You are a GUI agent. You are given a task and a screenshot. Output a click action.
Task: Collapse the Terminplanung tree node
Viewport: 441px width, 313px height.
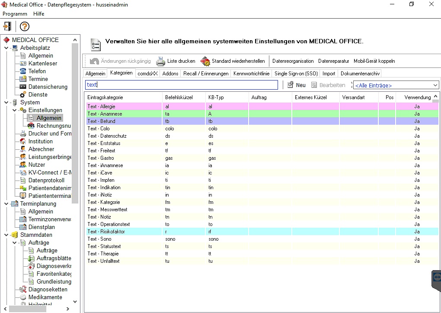pyautogui.click(x=6, y=203)
